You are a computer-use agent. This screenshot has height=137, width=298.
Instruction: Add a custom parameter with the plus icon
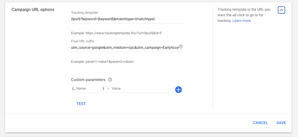pyautogui.click(x=179, y=90)
